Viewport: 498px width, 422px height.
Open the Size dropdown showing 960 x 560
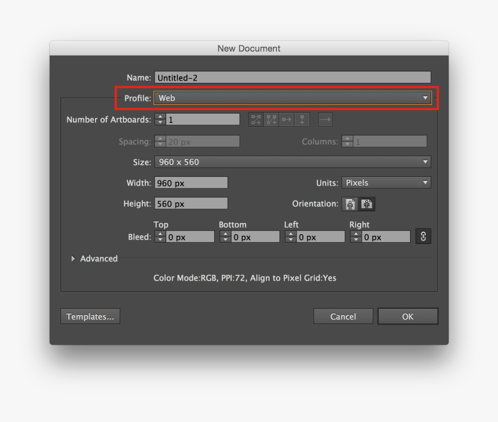click(x=292, y=162)
